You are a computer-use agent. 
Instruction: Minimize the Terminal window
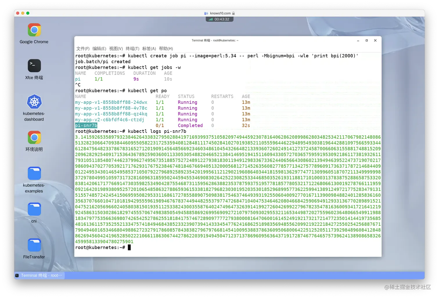358,41
